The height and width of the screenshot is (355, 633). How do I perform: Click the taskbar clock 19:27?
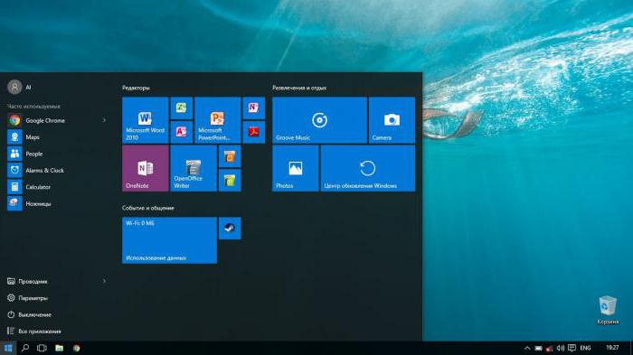[x=612, y=348]
